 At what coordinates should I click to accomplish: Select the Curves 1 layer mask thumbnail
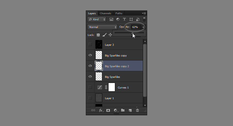click(x=112, y=87)
